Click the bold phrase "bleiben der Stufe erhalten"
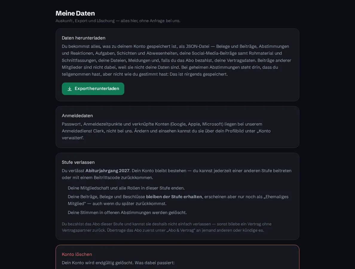Viewport: 355px width, 269px height. 174,197
